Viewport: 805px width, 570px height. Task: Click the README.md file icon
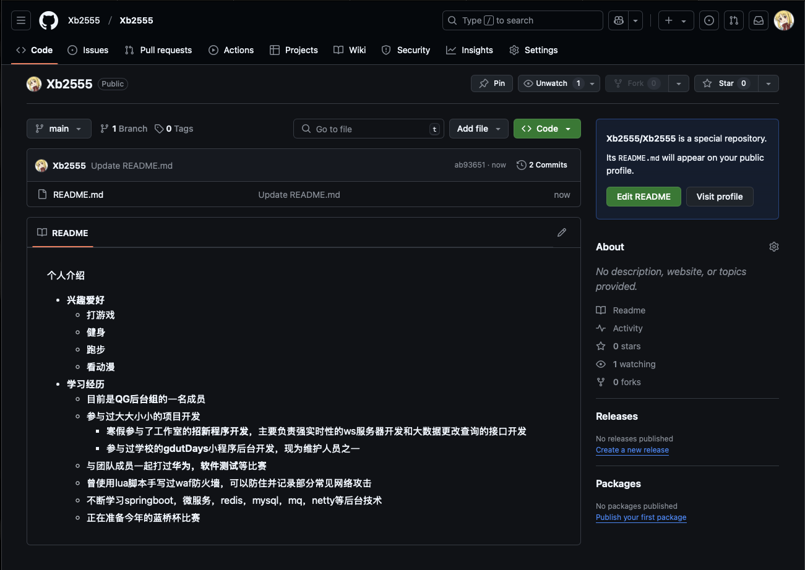pyautogui.click(x=43, y=195)
